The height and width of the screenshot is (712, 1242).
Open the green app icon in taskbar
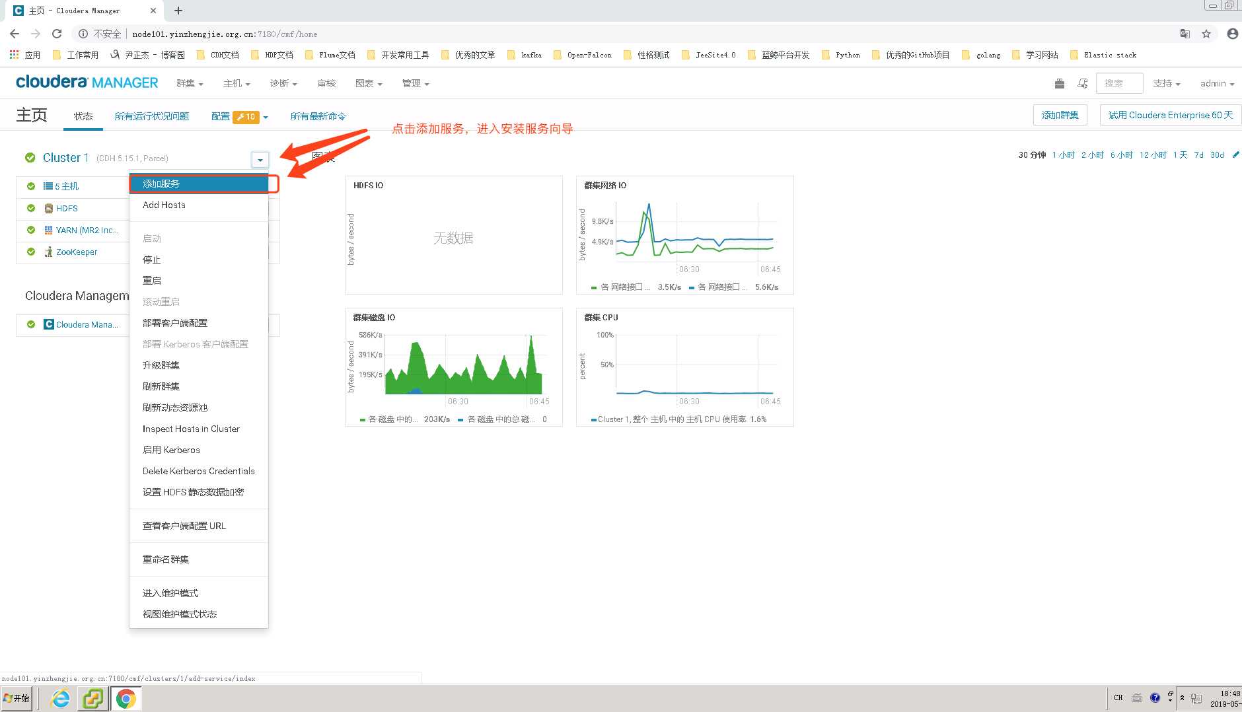93,698
